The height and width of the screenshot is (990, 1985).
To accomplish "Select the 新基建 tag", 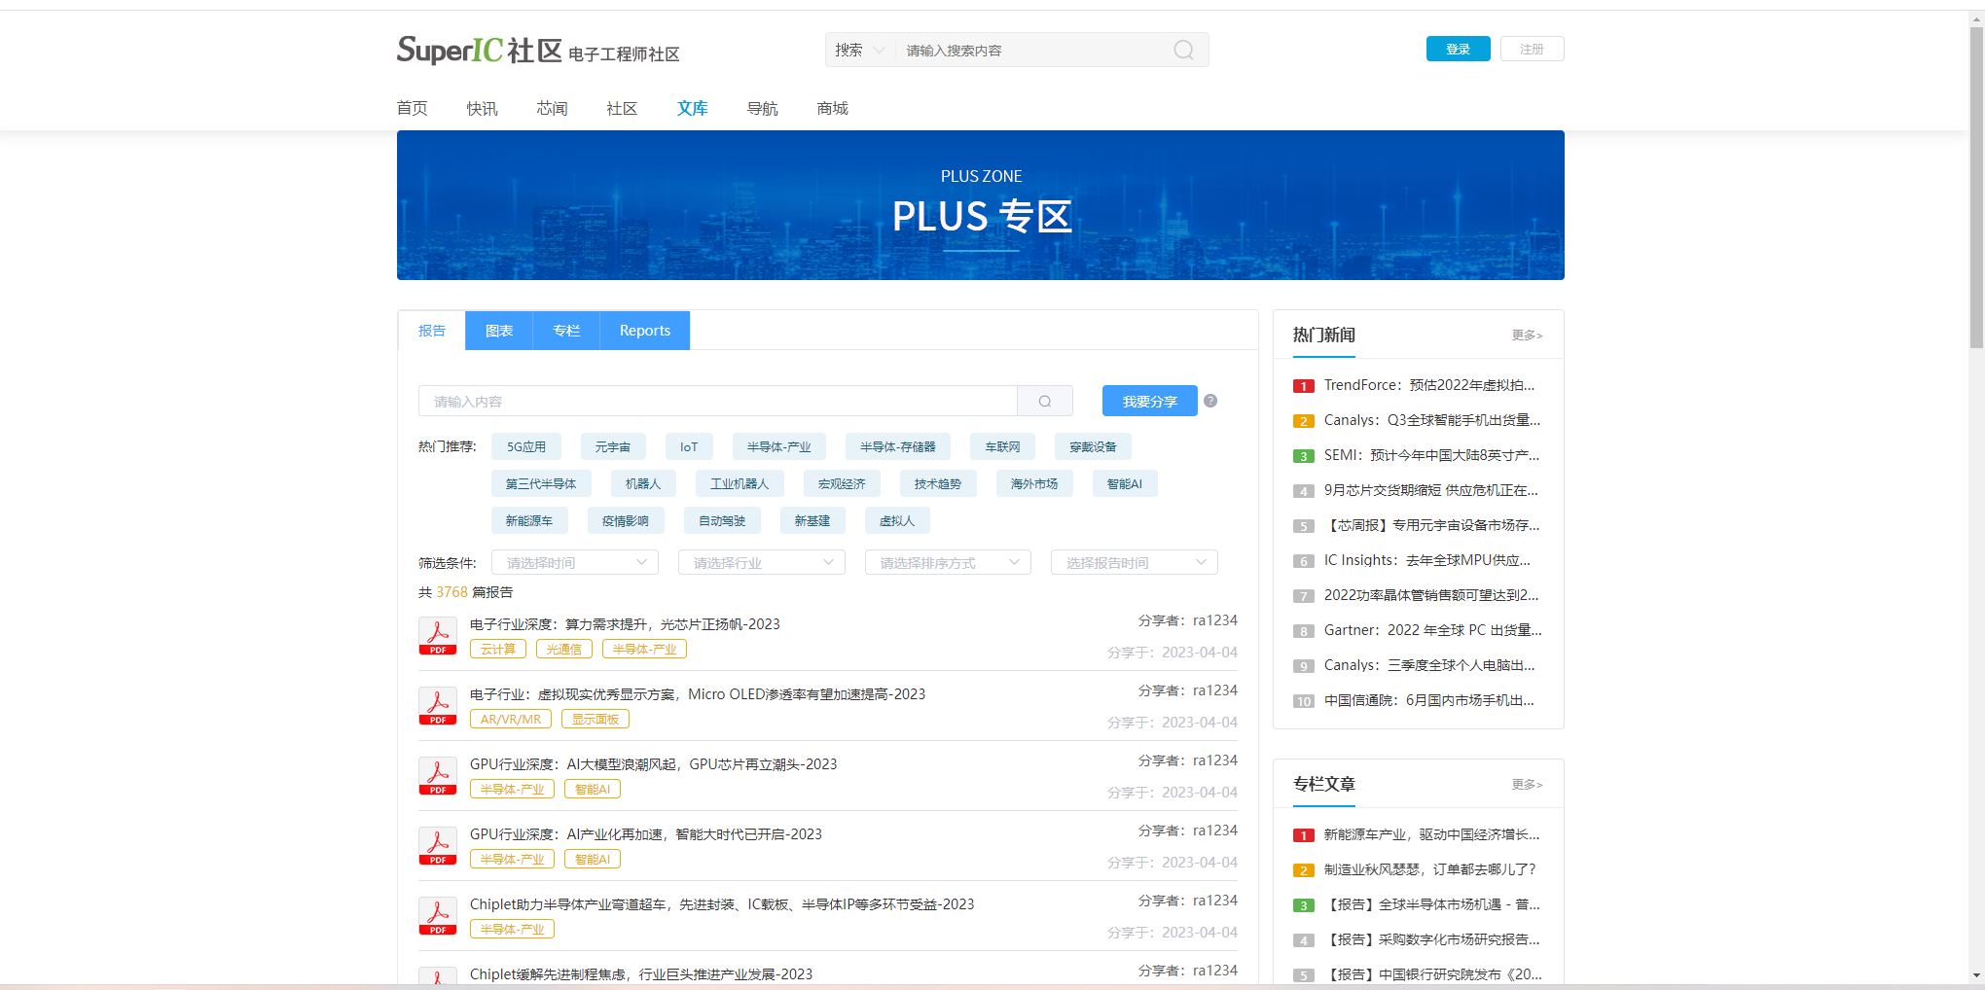I will tap(812, 520).
